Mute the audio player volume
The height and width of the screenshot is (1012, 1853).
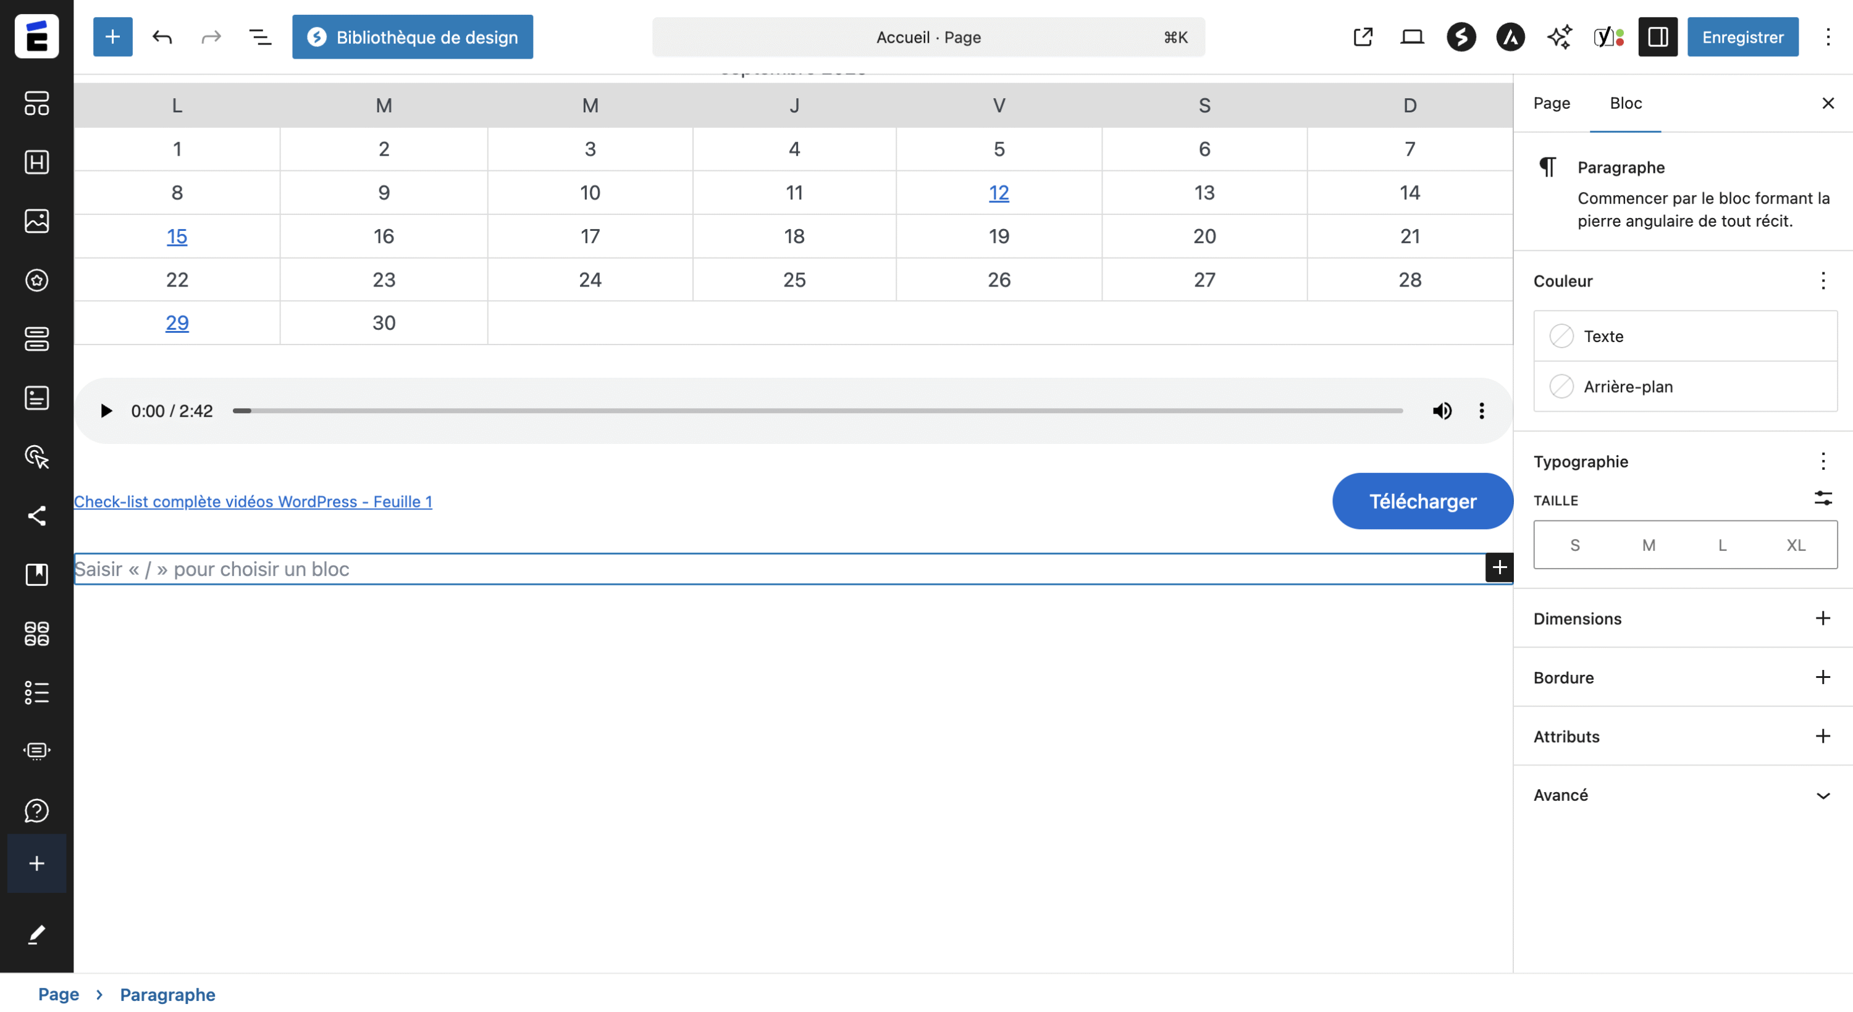point(1442,411)
